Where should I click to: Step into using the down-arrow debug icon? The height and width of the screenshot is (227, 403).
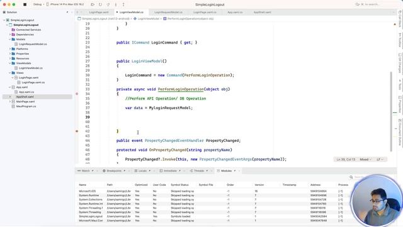(x=116, y=4)
